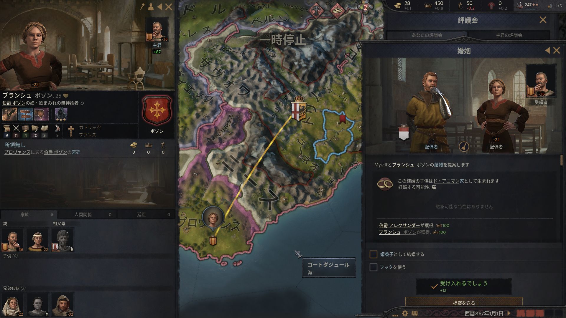Enable 婿養子として結婚する checkbox
The height and width of the screenshot is (318, 566).
coord(374,254)
